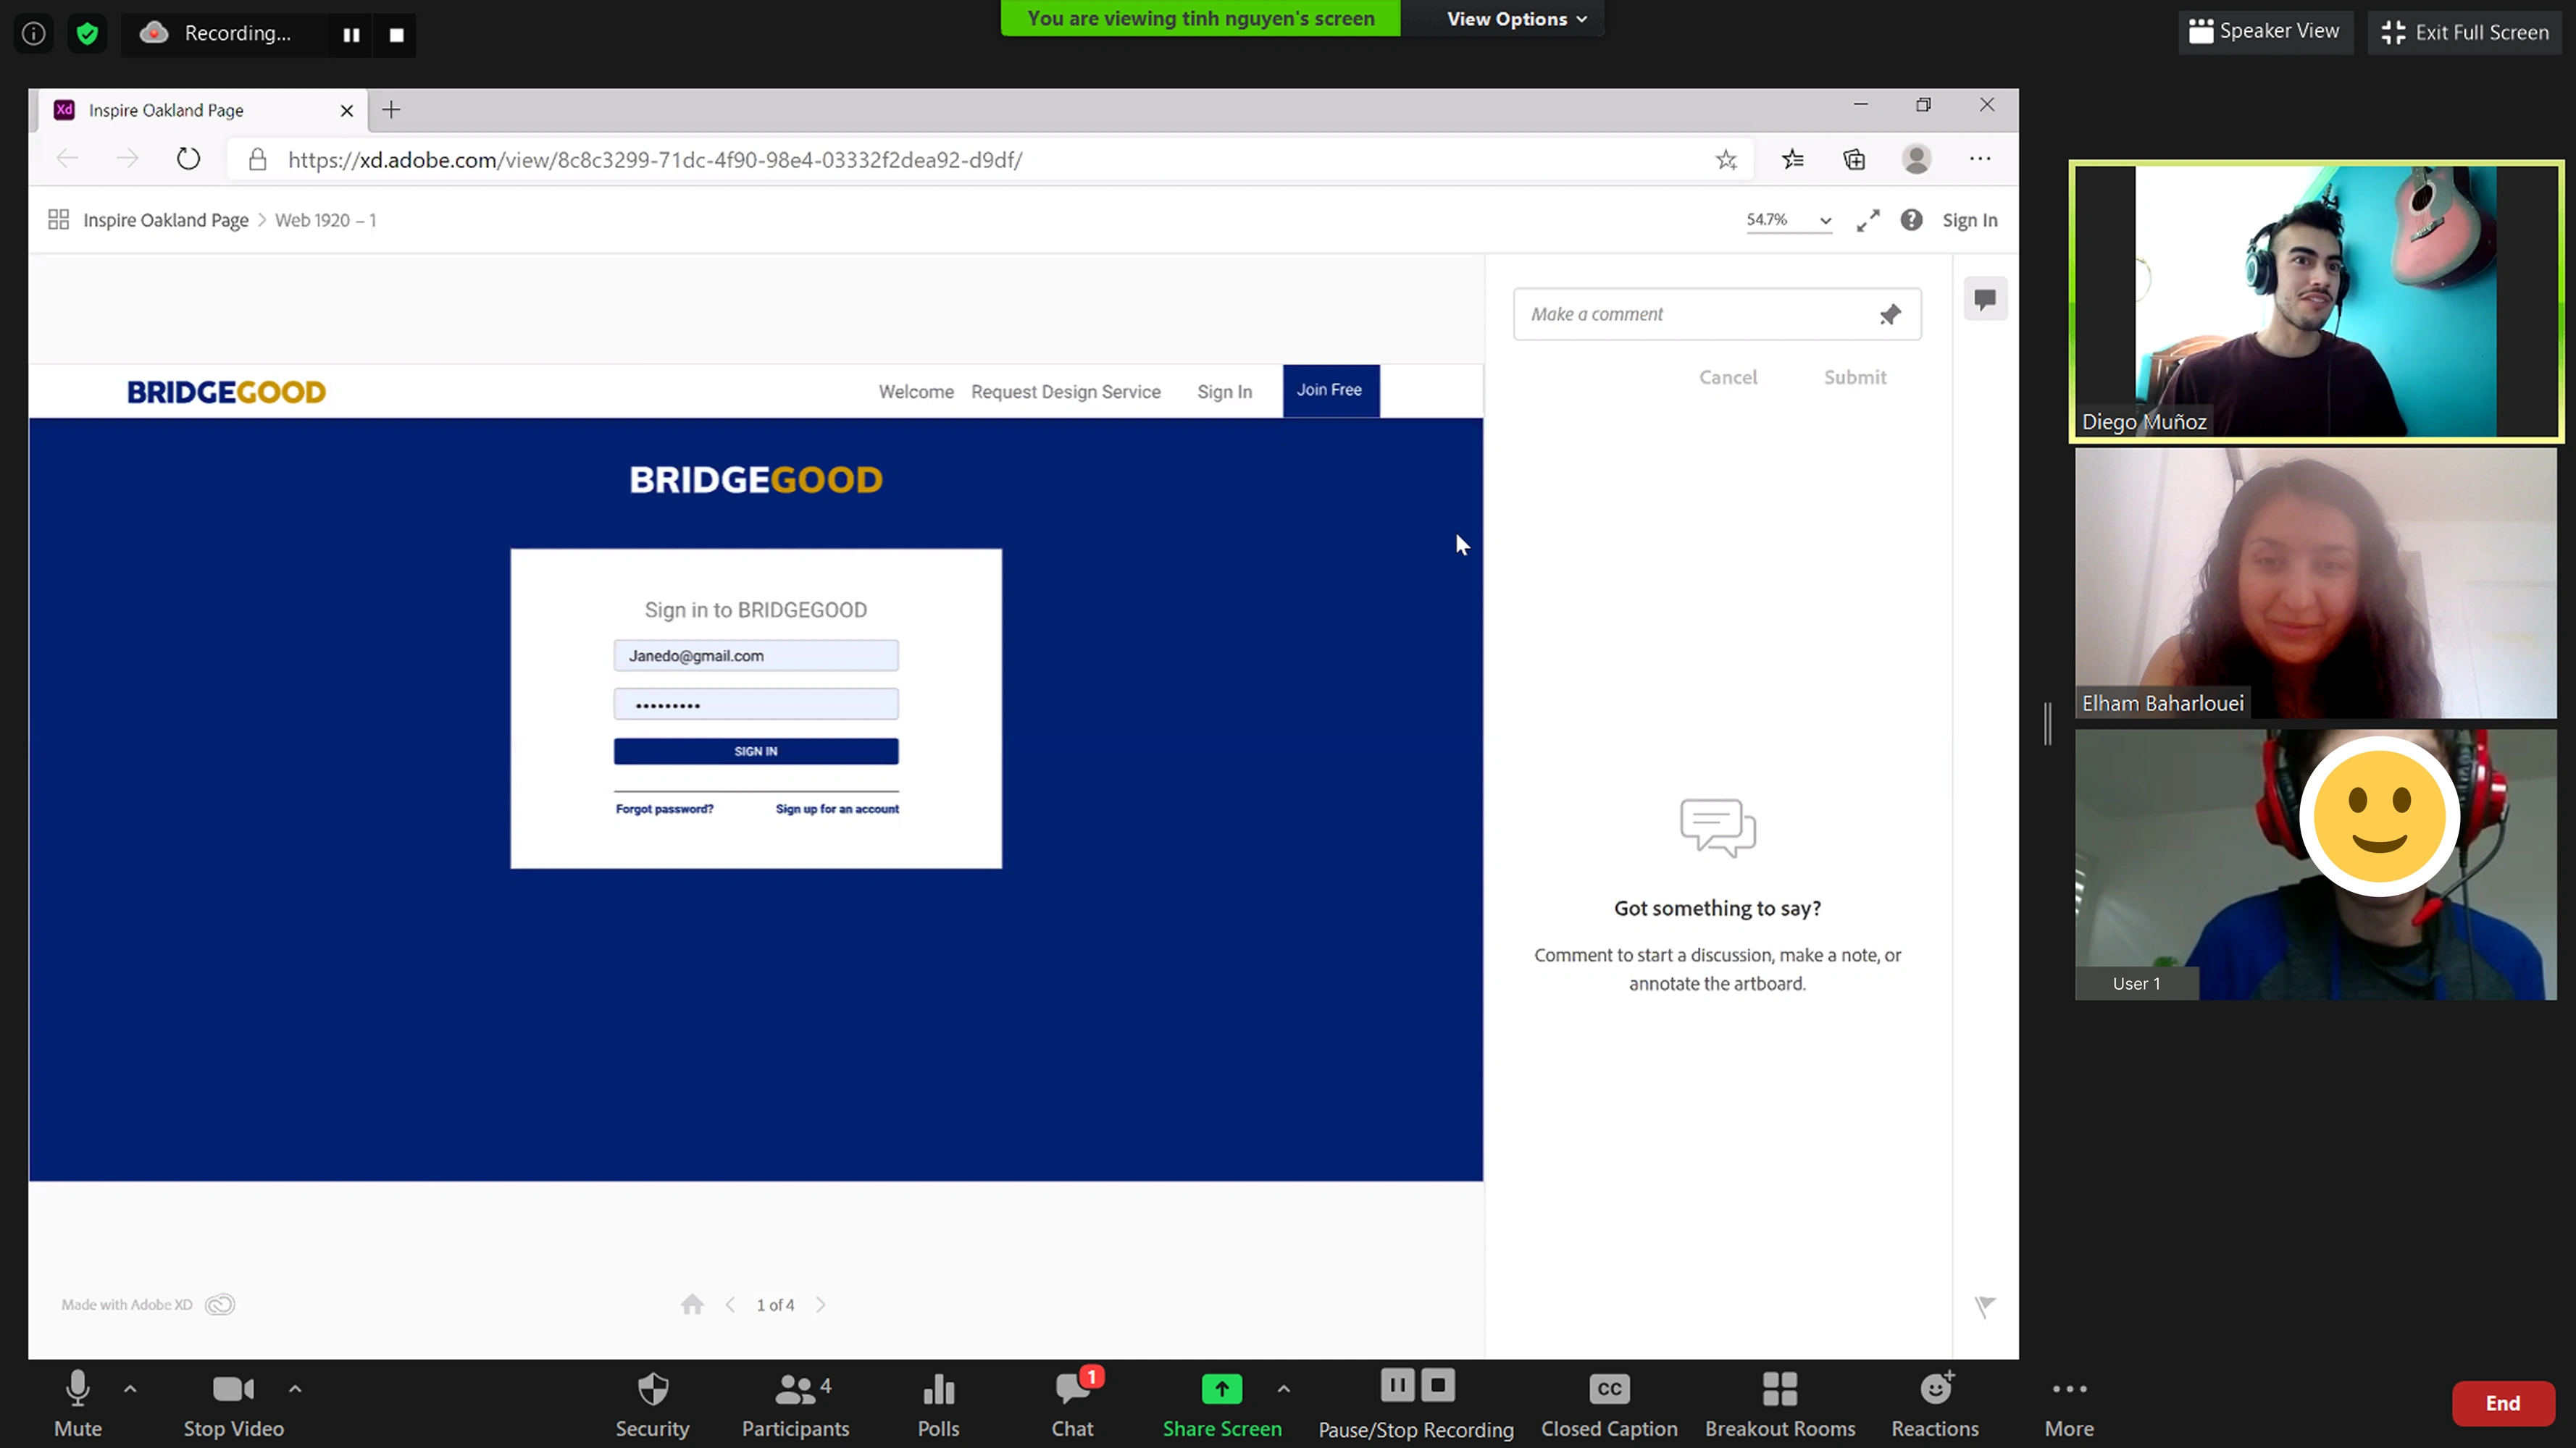The image size is (2576, 1448).
Task: Open Adobe XD help
Action: (x=1911, y=220)
